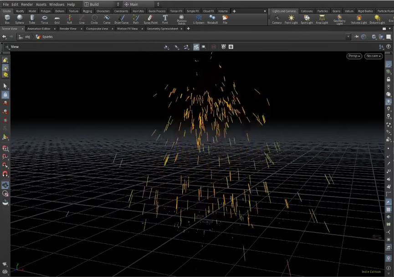Create an Area Light

322,19
